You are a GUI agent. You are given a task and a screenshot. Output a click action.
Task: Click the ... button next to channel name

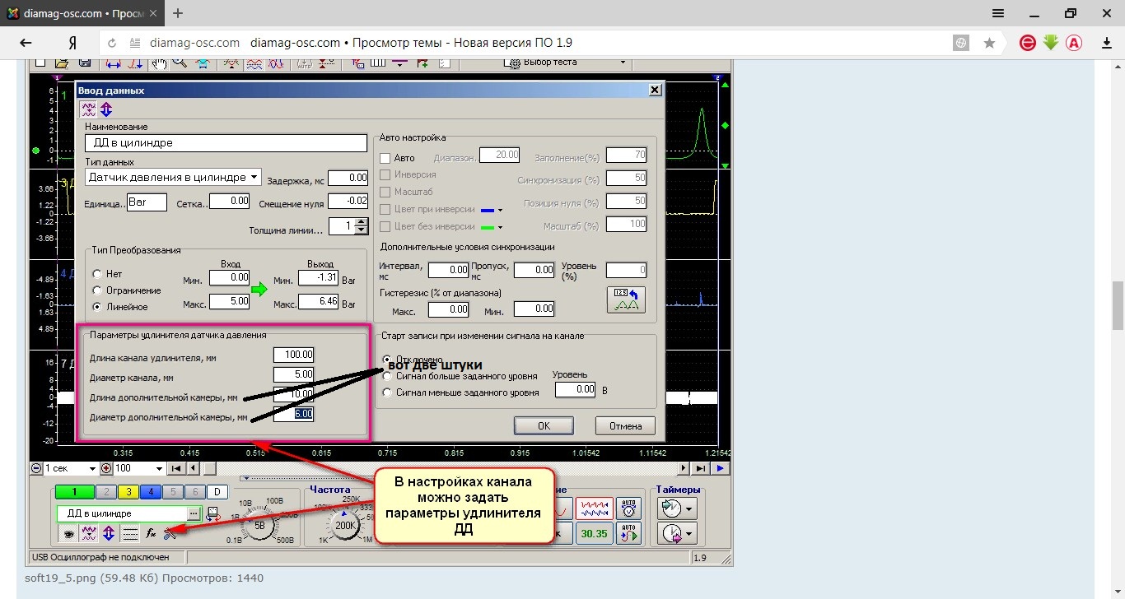point(194,513)
